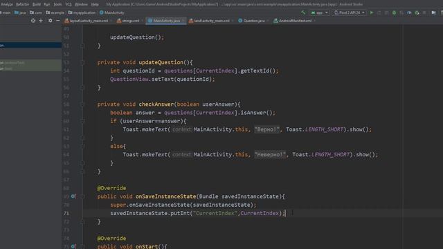Click the "CurrentIndex" string on line 71
This screenshot has width=443, height=249.
(x=215, y=214)
